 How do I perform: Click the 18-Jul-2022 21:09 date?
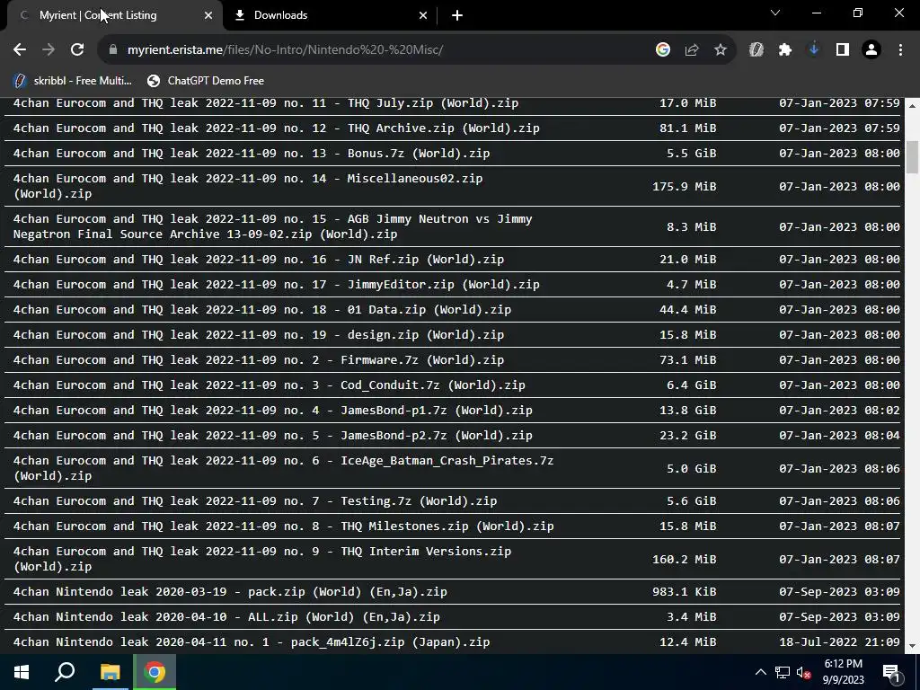839,642
